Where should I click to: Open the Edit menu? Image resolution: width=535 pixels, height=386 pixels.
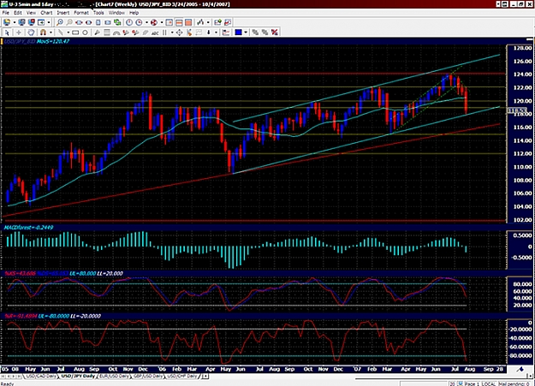click(x=18, y=13)
